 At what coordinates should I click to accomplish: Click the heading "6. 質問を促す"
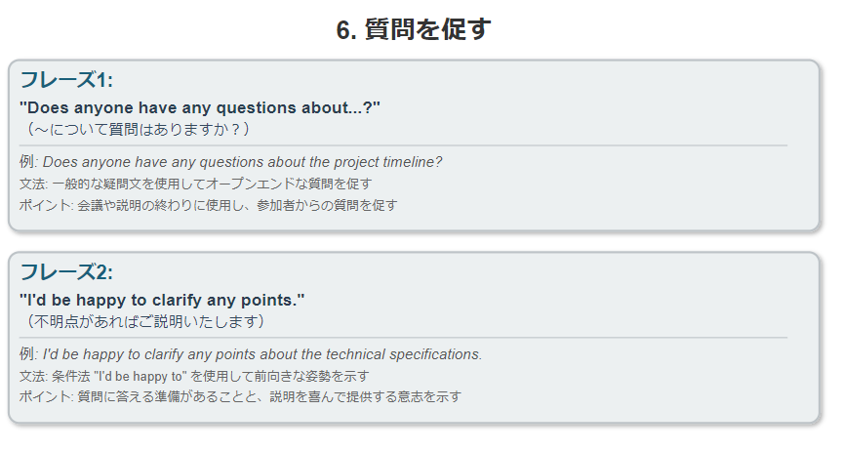[x=413, y=30]
